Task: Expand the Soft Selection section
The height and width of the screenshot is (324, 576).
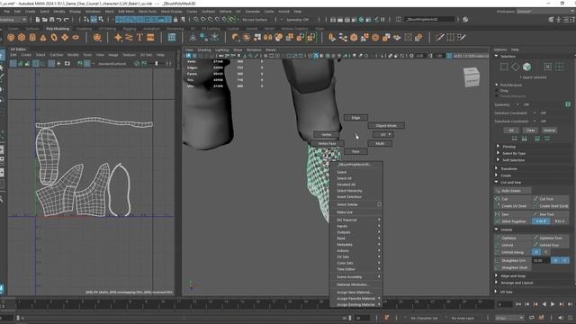Action: [513, 160]
